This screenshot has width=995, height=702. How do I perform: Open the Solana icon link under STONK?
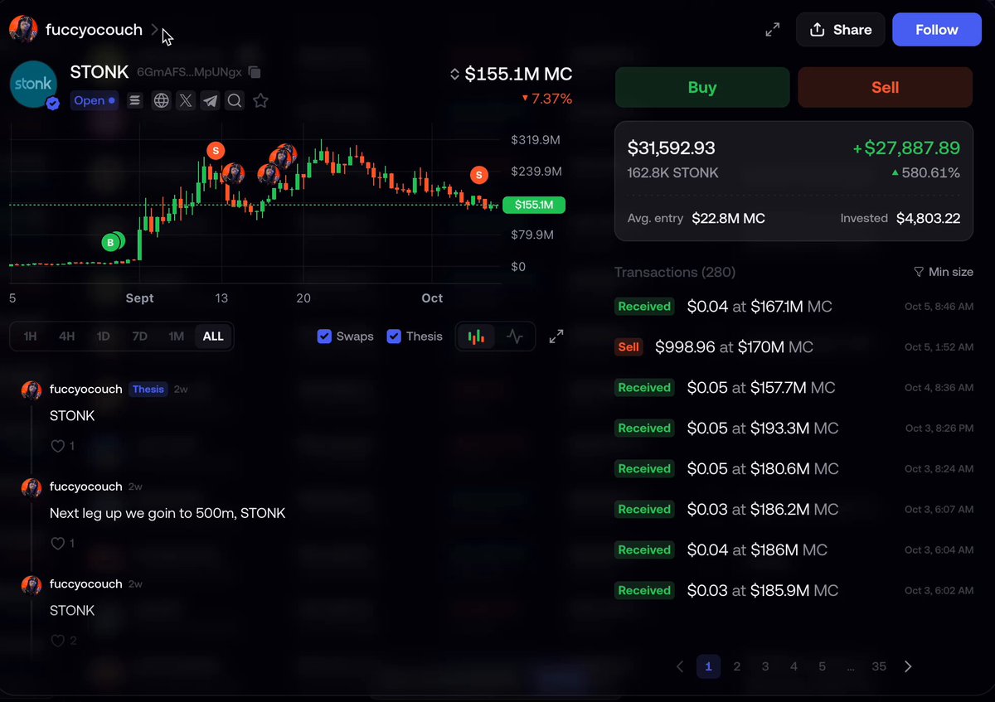(x=135, y=101)
